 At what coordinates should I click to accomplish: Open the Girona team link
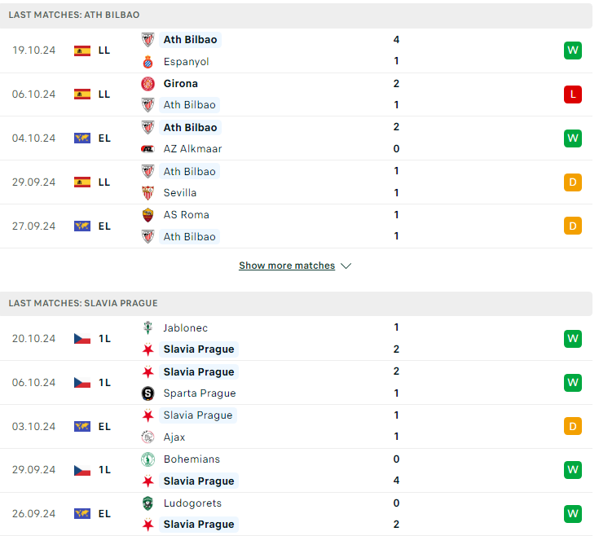click(181, 84)
